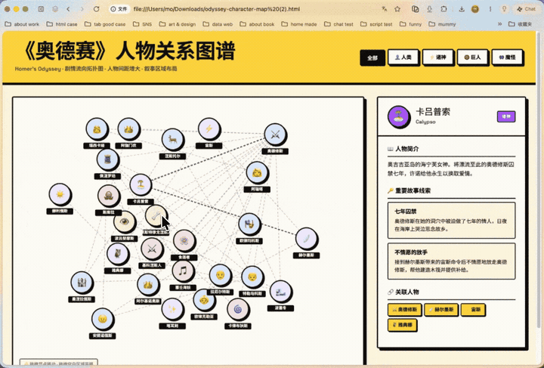
Task: Click Calypso's purple avatar in details panel
Action: 398,116
